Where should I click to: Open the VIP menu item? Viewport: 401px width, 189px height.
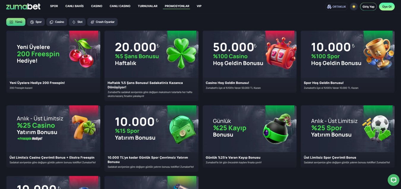199,6
